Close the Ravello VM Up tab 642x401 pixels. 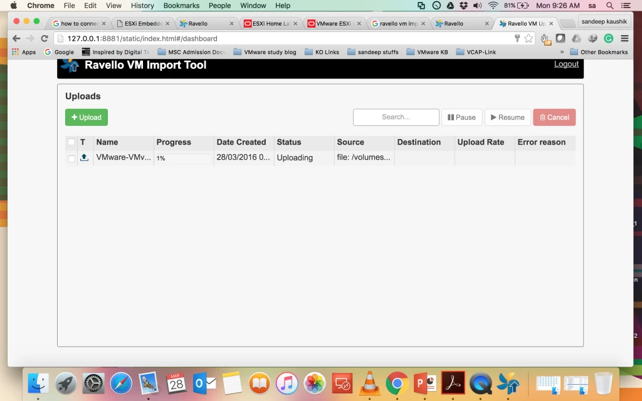(x=551, y=24)
